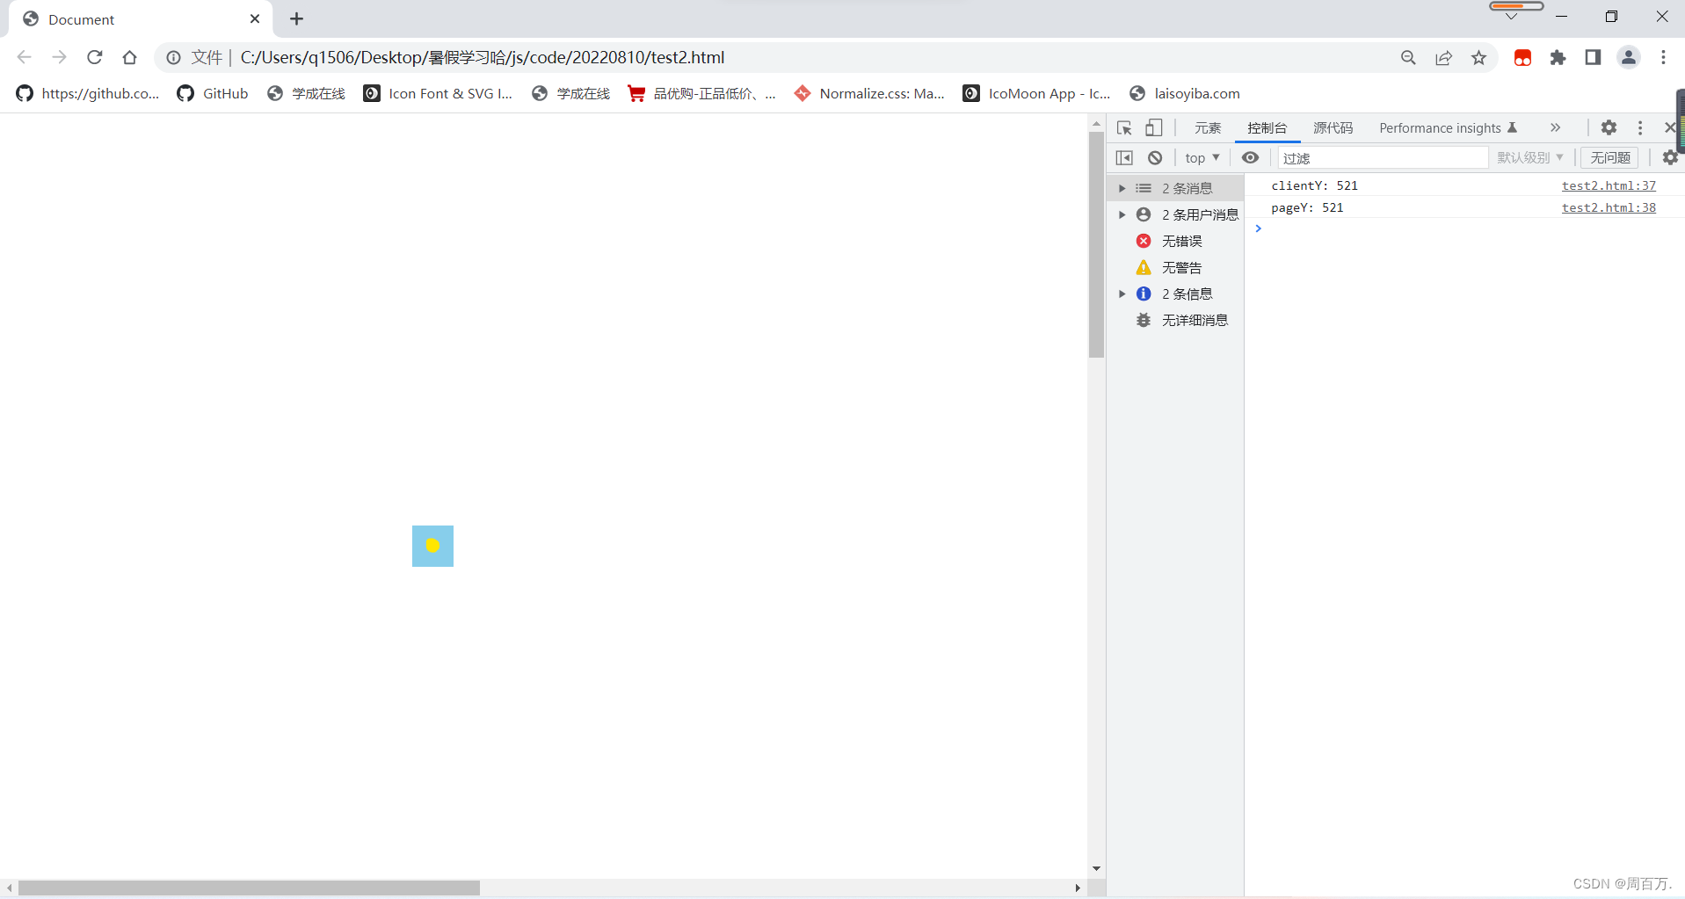Open source link test2.html:37
The width and height of the screenshot is (1685, 899).
(x=1609, y=185)
